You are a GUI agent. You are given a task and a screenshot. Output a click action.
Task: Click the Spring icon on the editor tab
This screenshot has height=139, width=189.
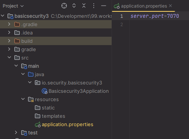click(x=117, y=6)
